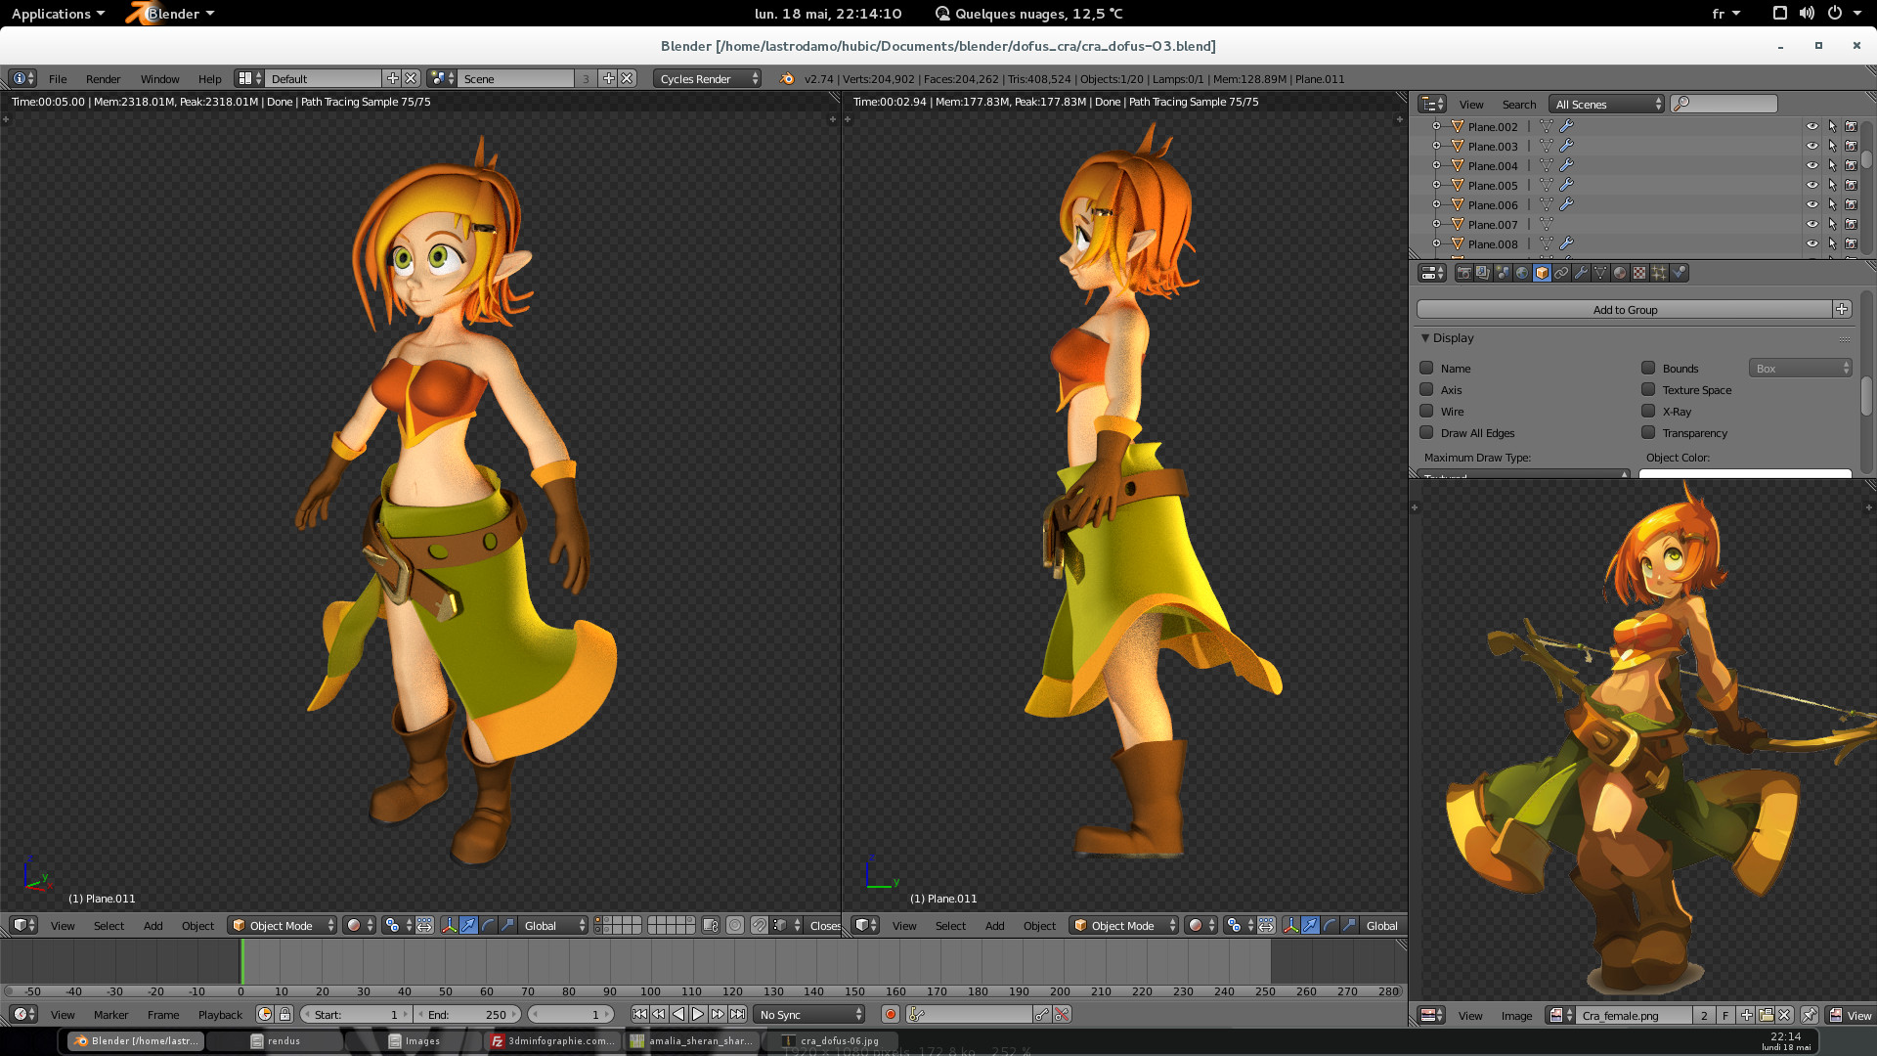This screenshot has height=1056, width=1877.
Task: Open the viewport shading dropdown in left viewport
Action: 359,925
